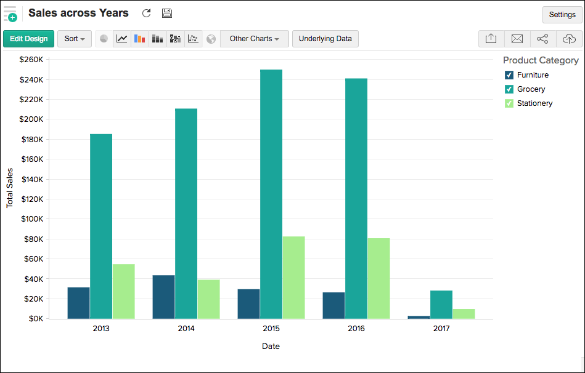Screen dimensions: 585x373
Task: Click the 2015 Grocery bar
Action: (x=271, y=194)
